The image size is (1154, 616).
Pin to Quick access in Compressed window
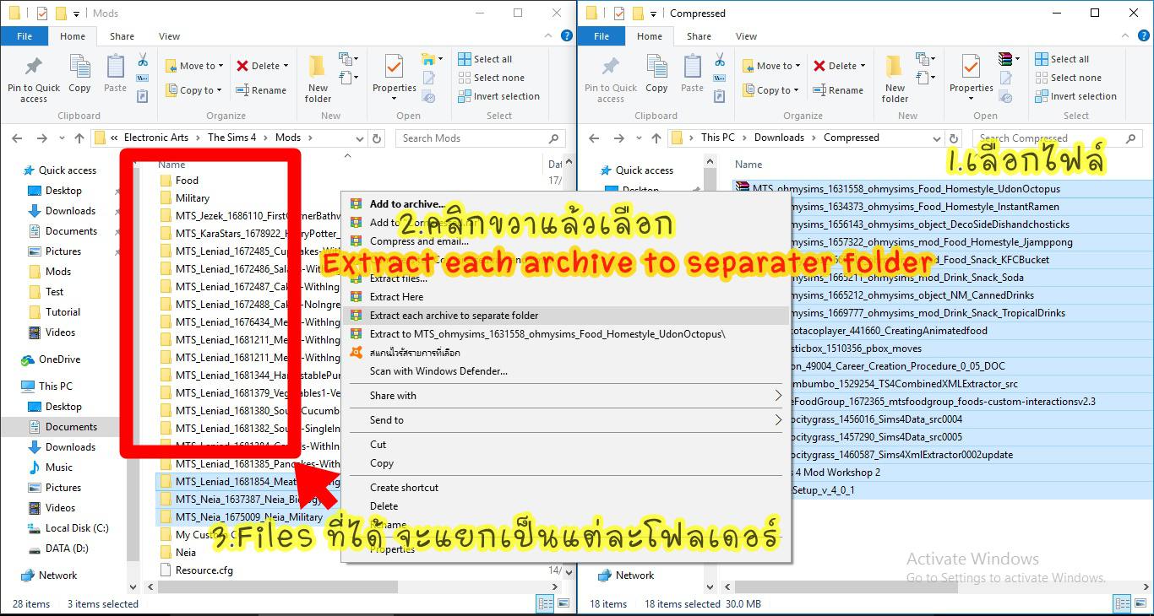click(x=611, y=80)
